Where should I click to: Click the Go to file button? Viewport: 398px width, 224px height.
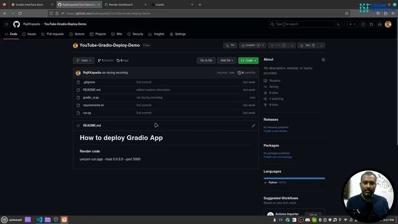coord(206,60)
